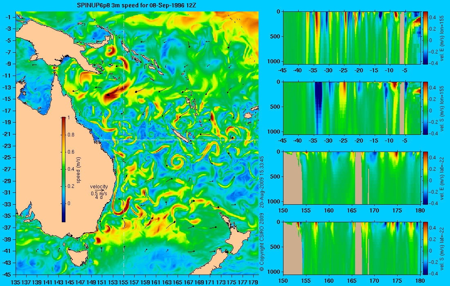Viewport: 450px width, 286px height.
Task: Click the '-9' tick on the map latitude axis
Action: click(8, 64)
